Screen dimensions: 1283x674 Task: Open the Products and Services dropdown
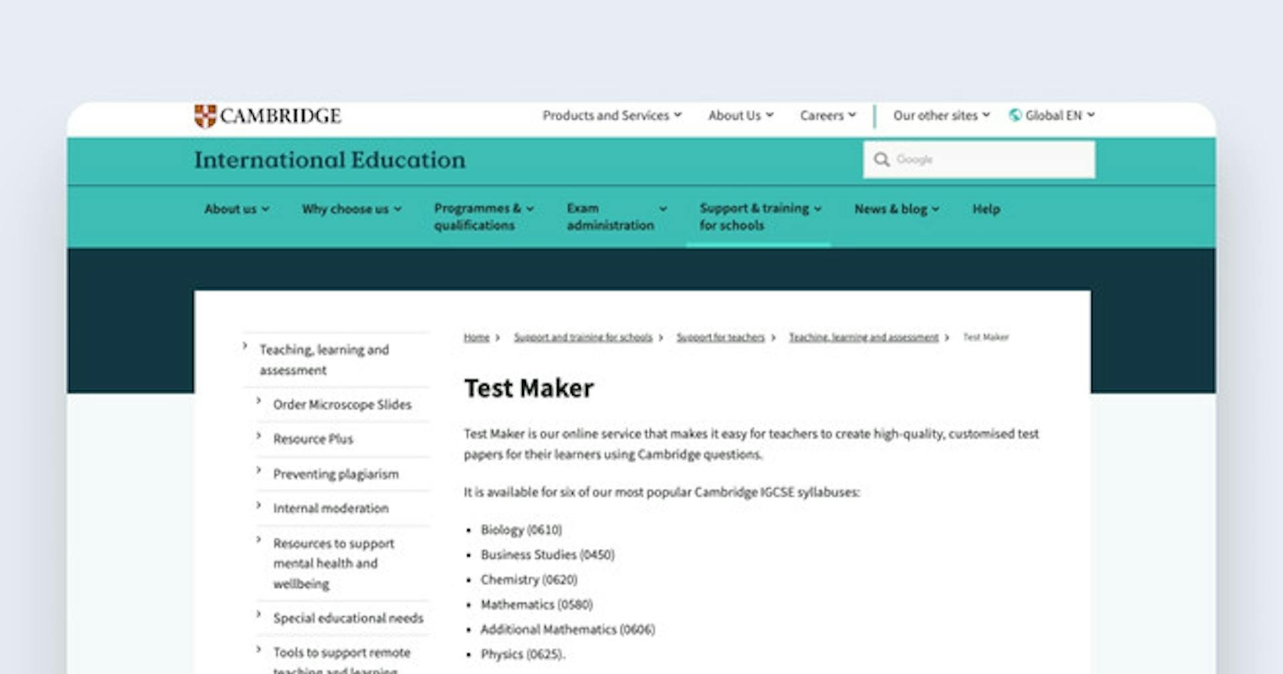tap(612, 116)
